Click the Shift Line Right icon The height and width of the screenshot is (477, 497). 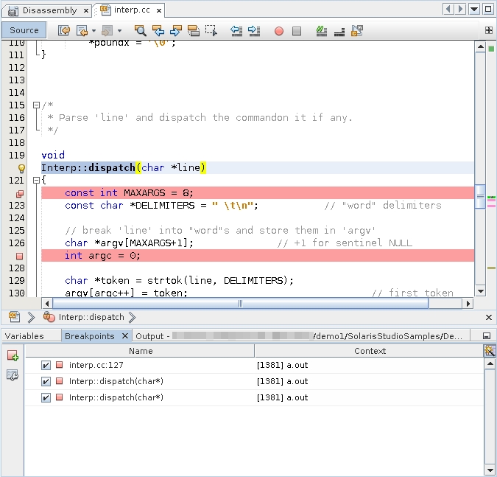click(254, 30)
